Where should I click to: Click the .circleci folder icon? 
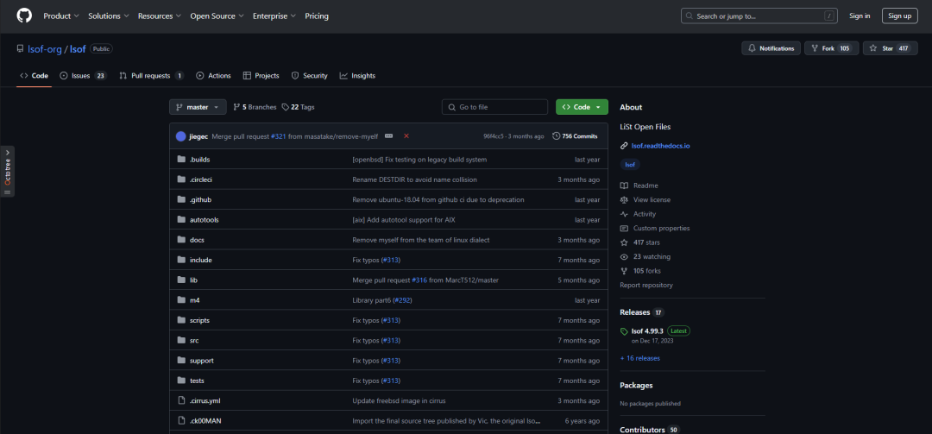tap(181, 179)
